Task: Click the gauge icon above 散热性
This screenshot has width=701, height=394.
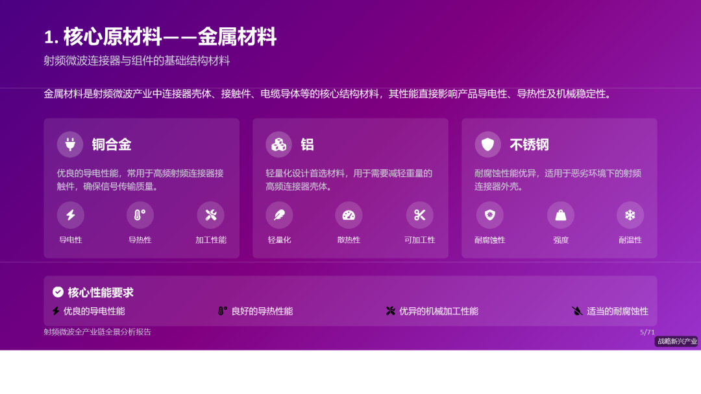Action: point(349,214)
